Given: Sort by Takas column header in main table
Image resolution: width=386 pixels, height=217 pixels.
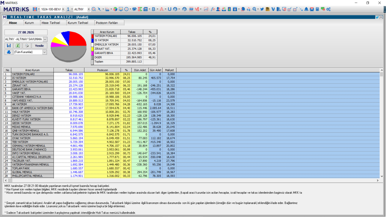Looking at the screenshot, I should coord(69,70).
